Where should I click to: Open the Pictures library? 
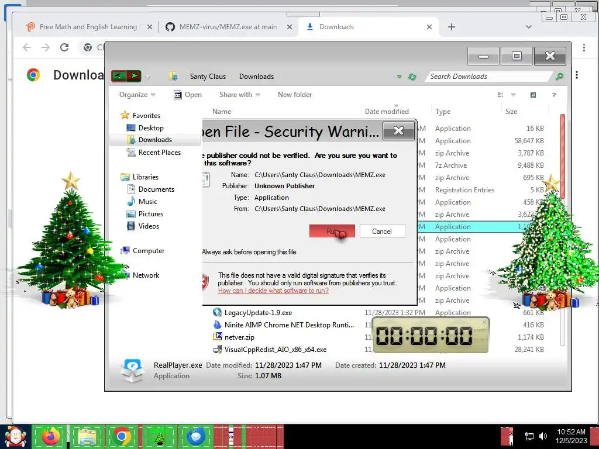(x=145, y=214)
